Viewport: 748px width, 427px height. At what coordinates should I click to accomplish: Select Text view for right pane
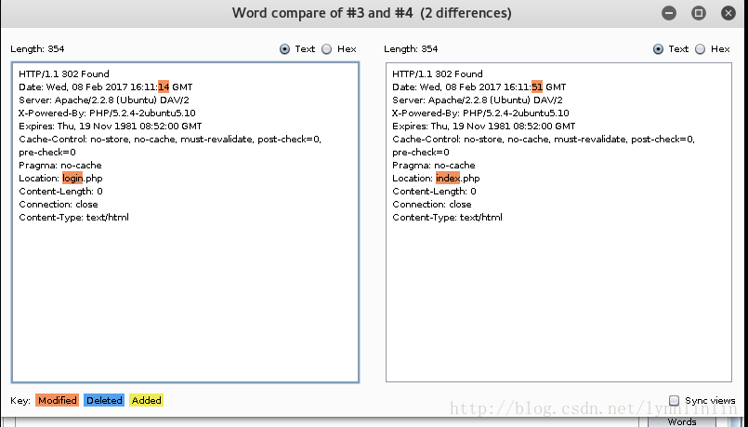(658, 49)
